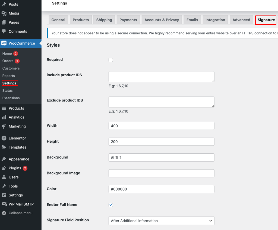
Task: Click the Analytics chart icon
Action: coord(4,117)
